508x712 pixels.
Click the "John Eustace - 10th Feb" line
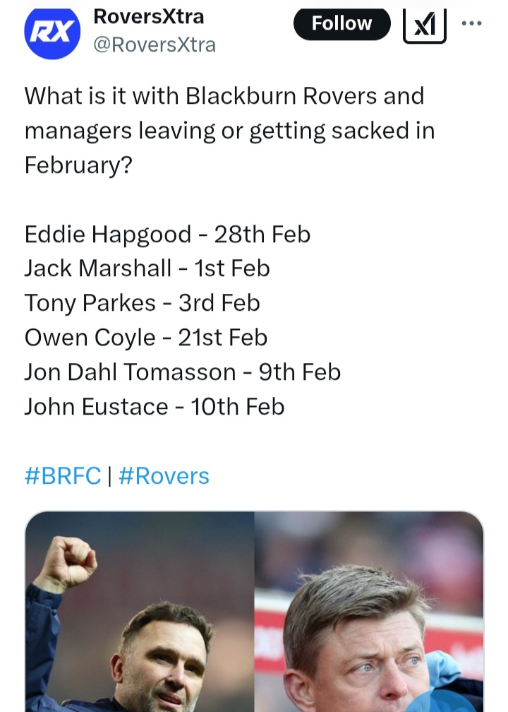tap(155, 407)
